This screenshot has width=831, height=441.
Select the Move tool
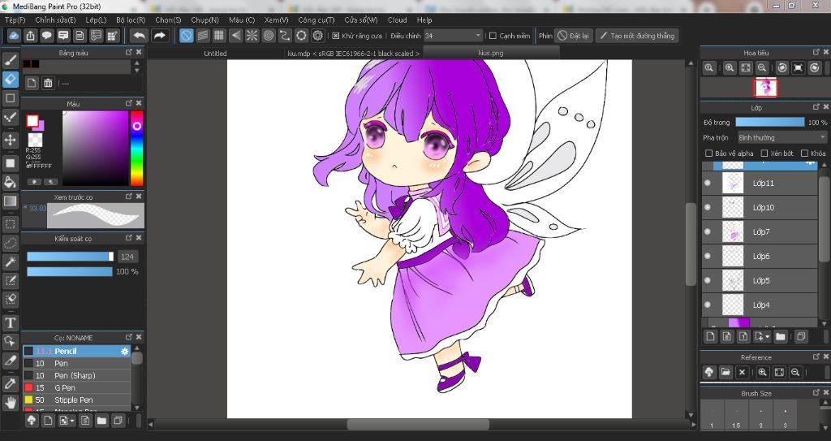pos(10,141)
